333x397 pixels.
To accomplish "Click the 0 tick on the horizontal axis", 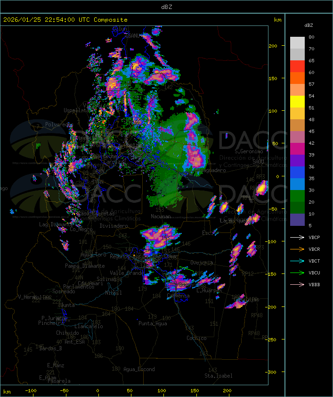I will pyautogui.click(x=98, y=391).
